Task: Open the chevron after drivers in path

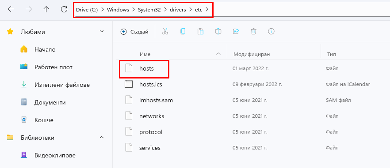Action: coord(191,10)
